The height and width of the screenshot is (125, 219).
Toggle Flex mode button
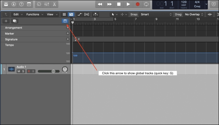(87, 14)
